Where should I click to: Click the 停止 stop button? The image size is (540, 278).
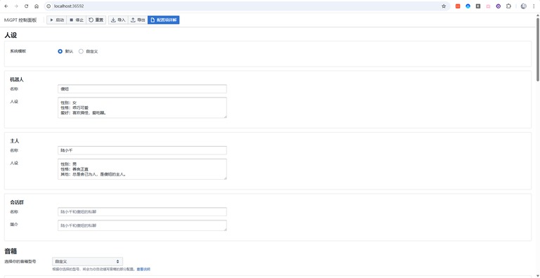pyautogui.click(x=76, y=20)
